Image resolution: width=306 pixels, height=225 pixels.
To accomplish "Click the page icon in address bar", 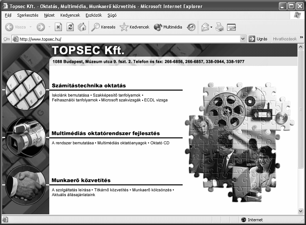I will pyautogui.click(x=16, y=39).
